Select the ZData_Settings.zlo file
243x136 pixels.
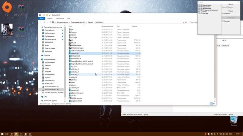(77, 93)
